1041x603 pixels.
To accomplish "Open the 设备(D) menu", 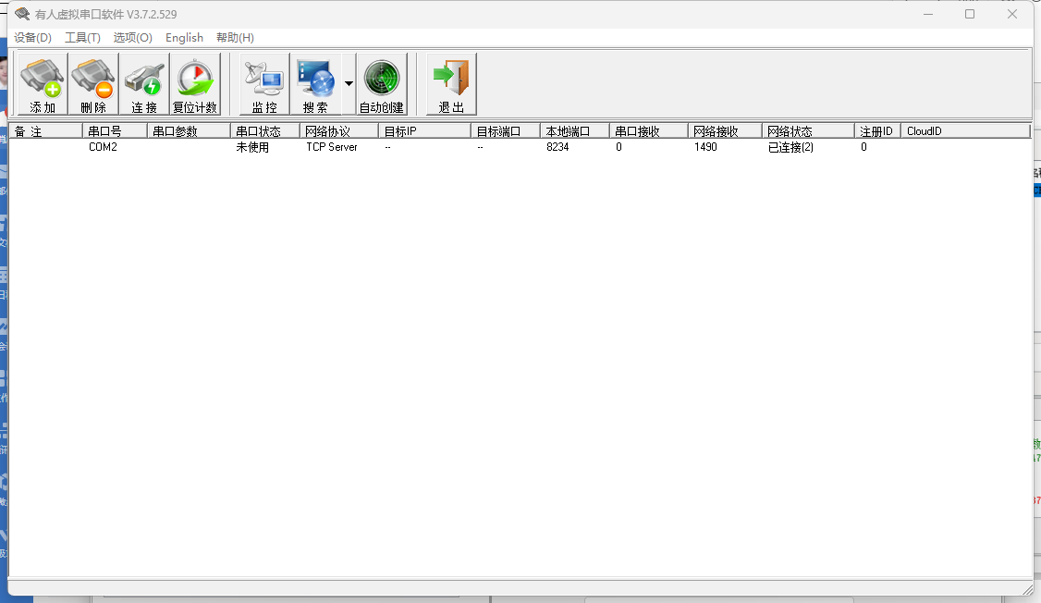I will 33,38.
